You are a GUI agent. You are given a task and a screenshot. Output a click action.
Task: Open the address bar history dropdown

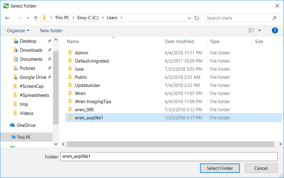coord(189,18)
